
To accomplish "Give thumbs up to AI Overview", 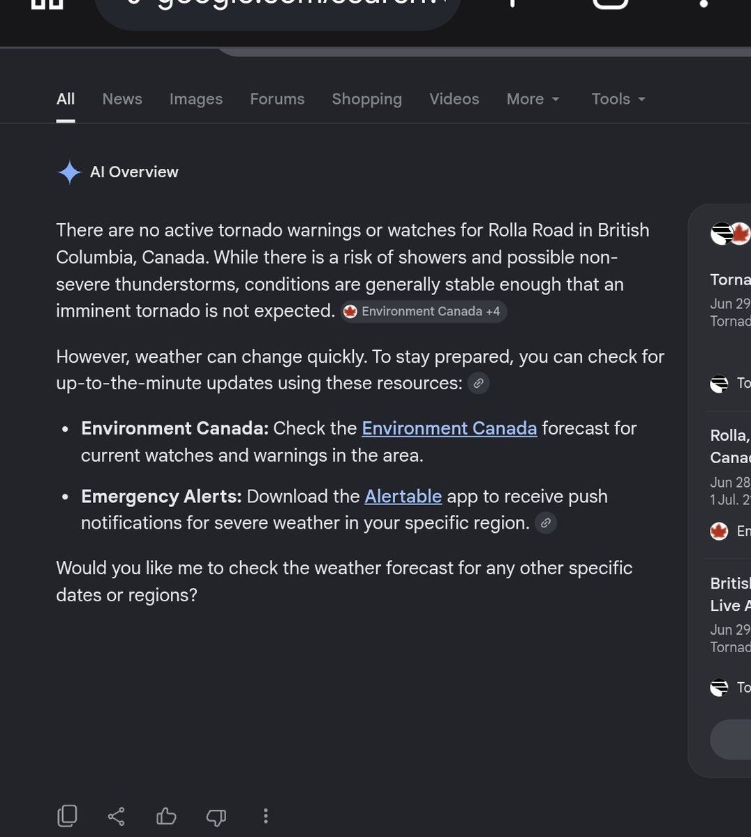I will [166, 815].
